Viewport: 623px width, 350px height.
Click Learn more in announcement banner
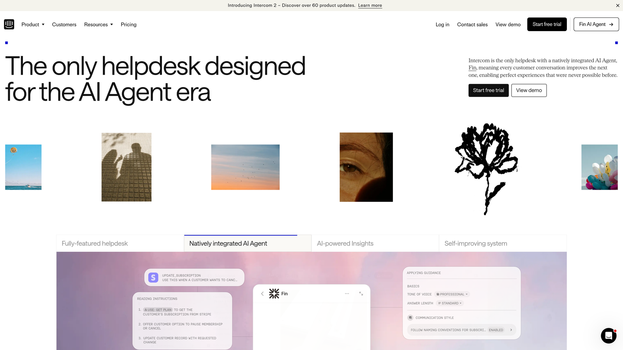(x=370, y=5)
